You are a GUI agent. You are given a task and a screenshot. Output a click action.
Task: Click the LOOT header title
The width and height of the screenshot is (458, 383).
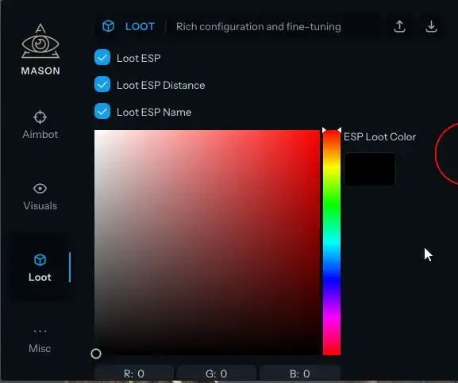click(140, 26)
